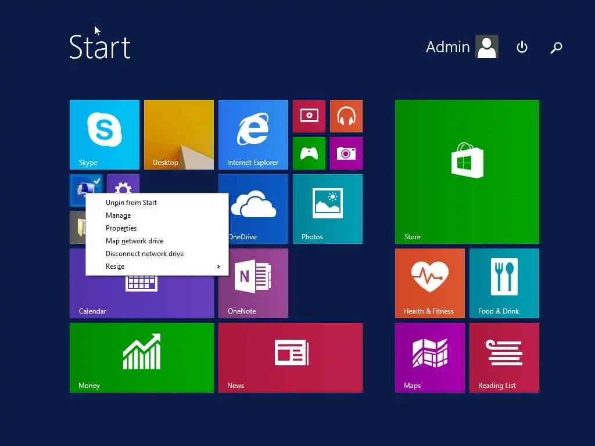Screen dimensions: 595x446
Task: Click the power options button
Action: (x=522, y=47)
